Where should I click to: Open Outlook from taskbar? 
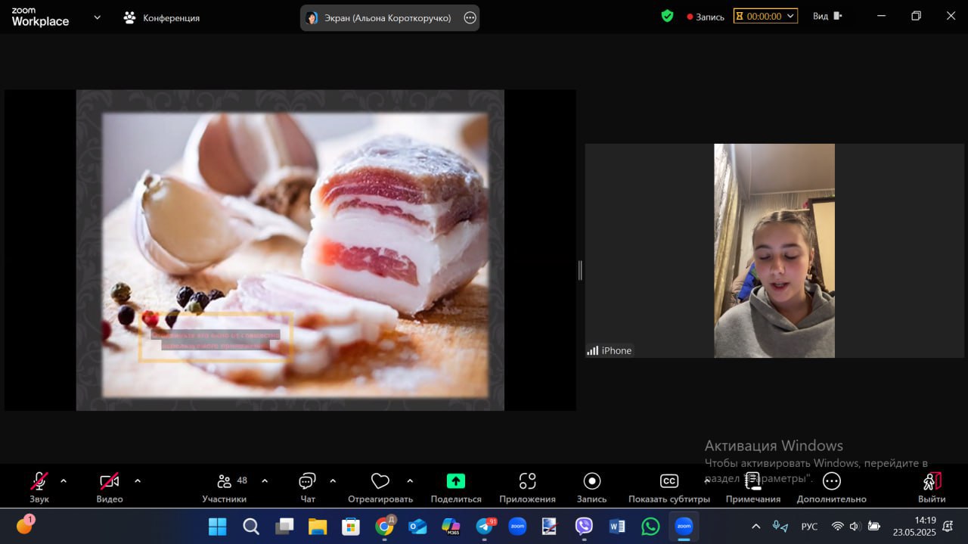click(x=417, y=526)
